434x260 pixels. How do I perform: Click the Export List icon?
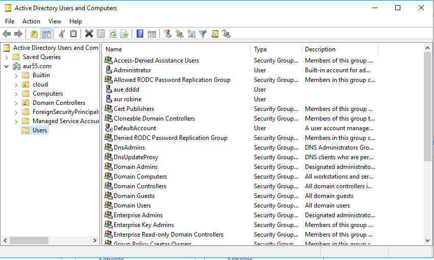pos(125,34)
